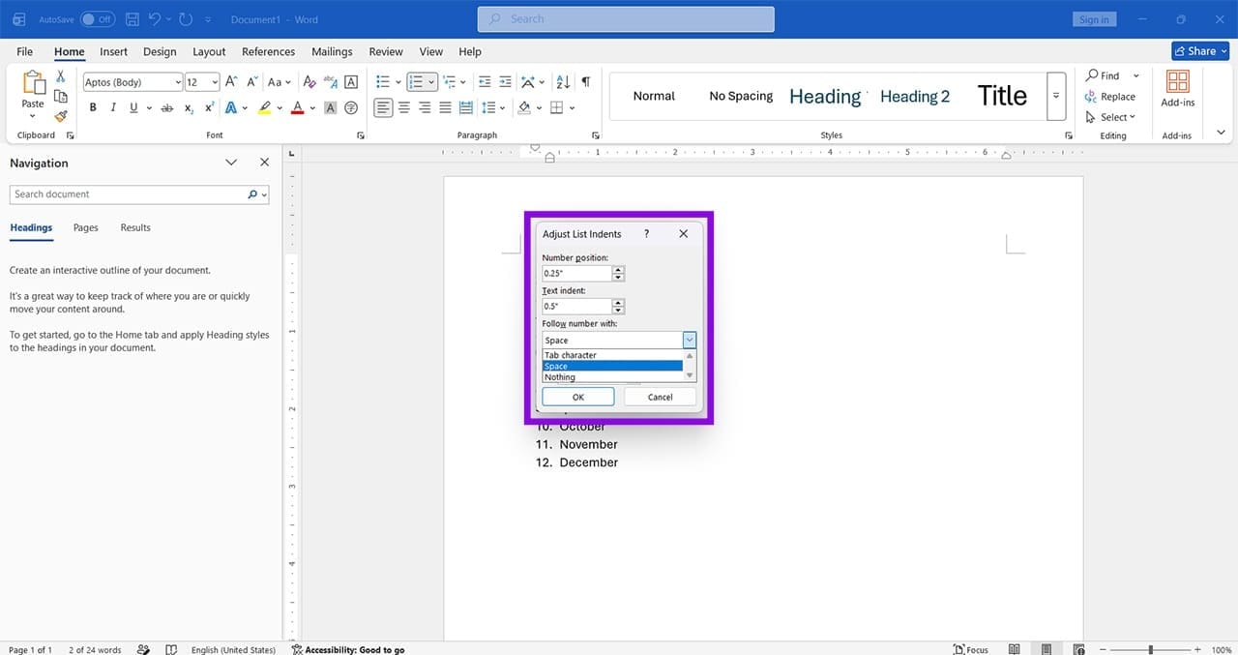
Task: Click the Save icon in title bar
Action: [132, 19]
